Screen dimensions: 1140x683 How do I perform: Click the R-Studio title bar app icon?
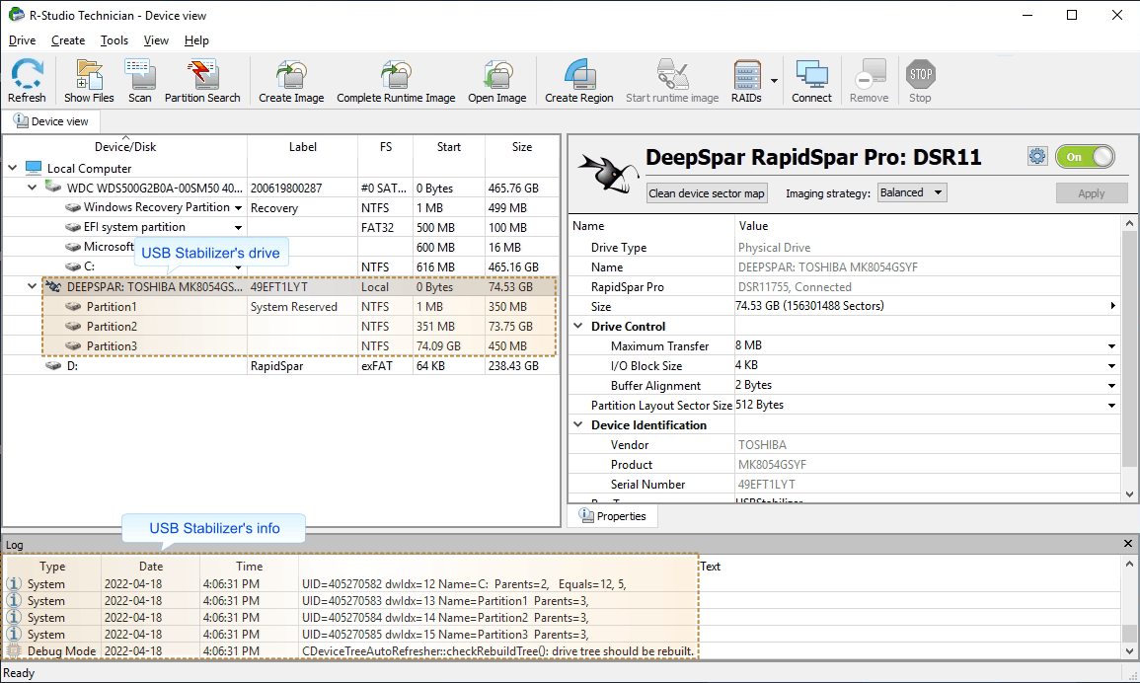click(16, 15)
